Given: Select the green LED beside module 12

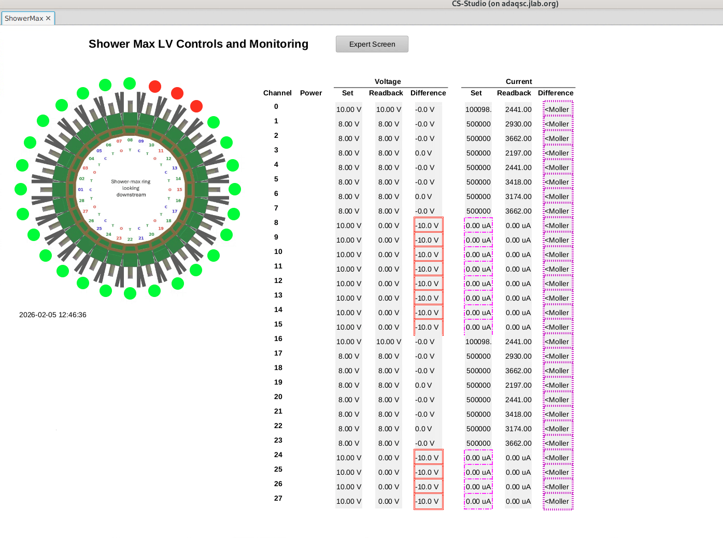Looking at the screenshot, I should coord(214,122).
